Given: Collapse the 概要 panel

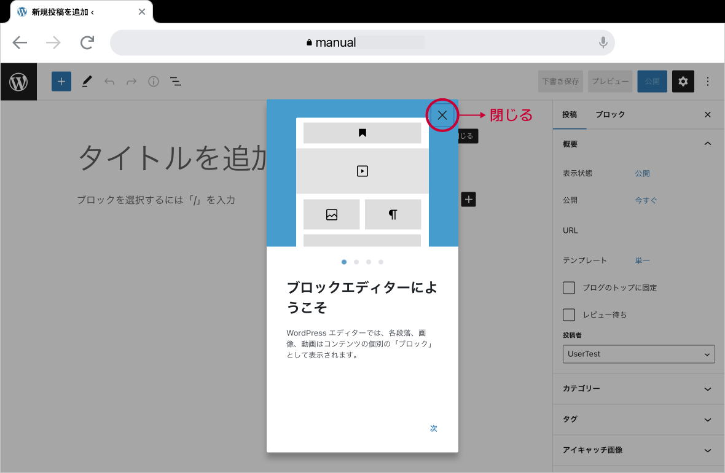Looking at the screenshot, I should click(706, 143).
